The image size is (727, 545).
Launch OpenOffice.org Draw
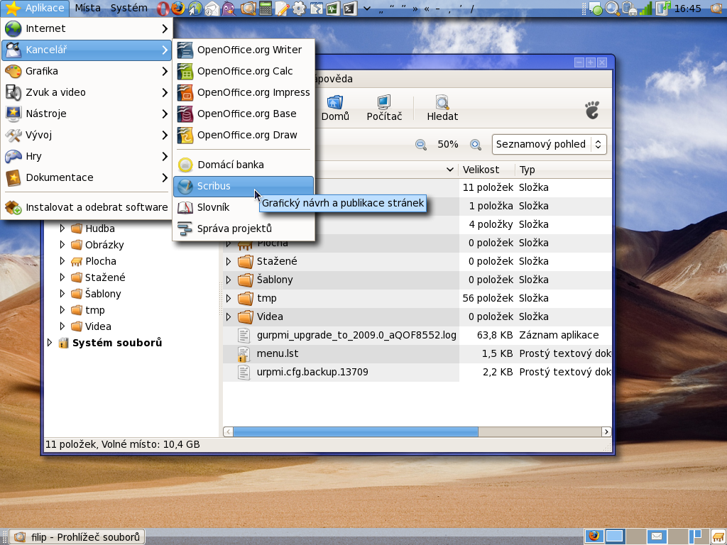(244, 136)
